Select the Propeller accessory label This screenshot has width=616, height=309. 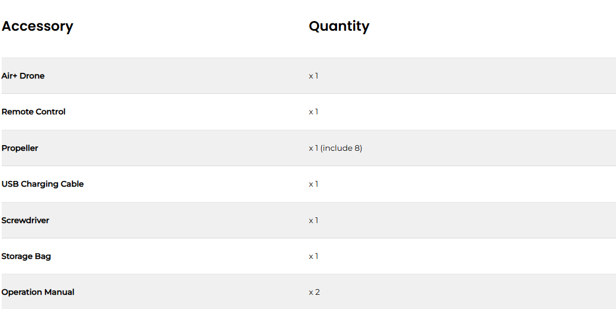[x=20, y=148]
